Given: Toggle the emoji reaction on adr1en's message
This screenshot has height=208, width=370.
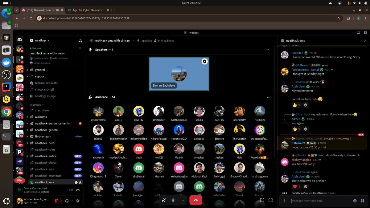Looking at the screenshot, I should [297, 129].
